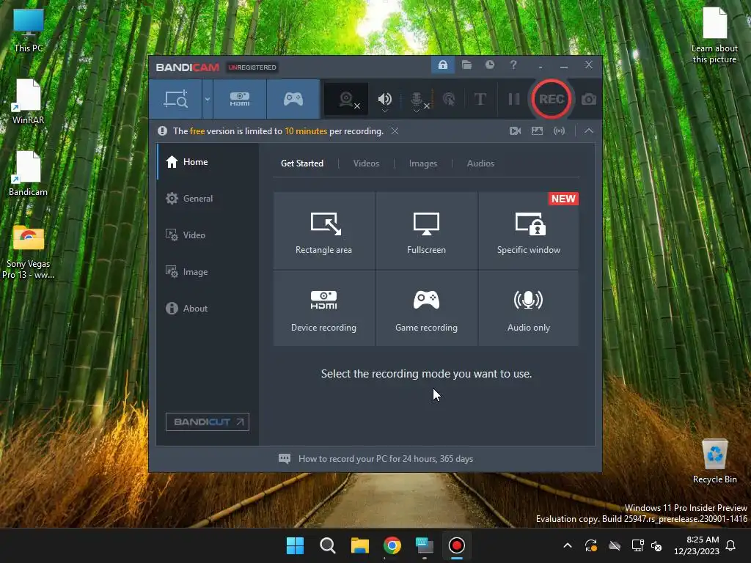Open clock showing 8:25 AM
Viewport: 751px width, 563px height.
[697, 545]
